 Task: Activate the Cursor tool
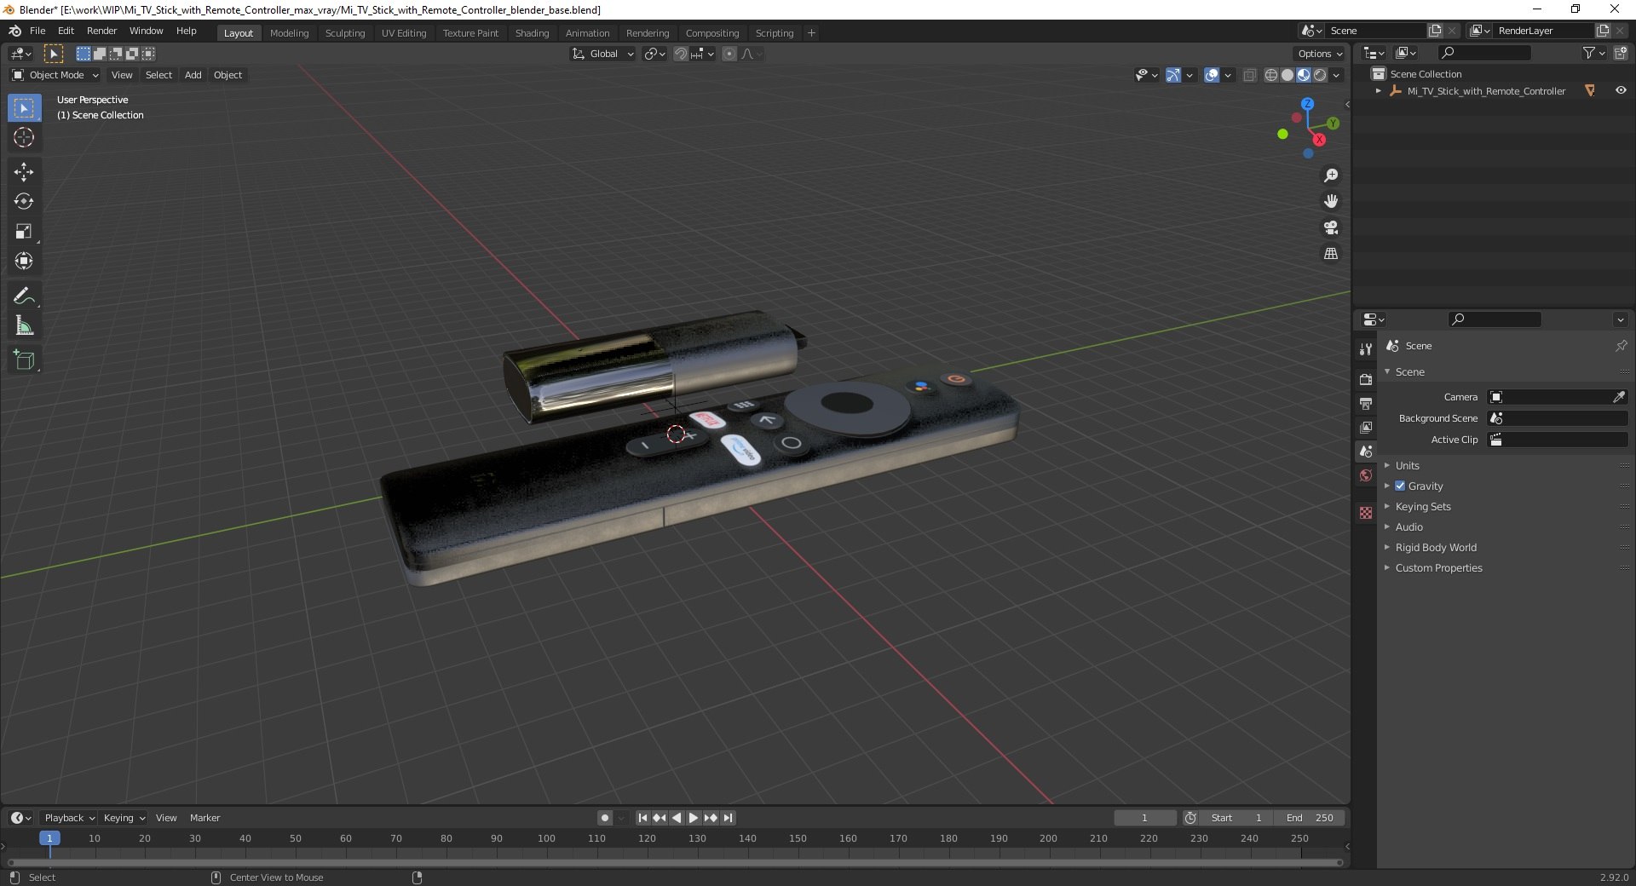click(24, 137)
